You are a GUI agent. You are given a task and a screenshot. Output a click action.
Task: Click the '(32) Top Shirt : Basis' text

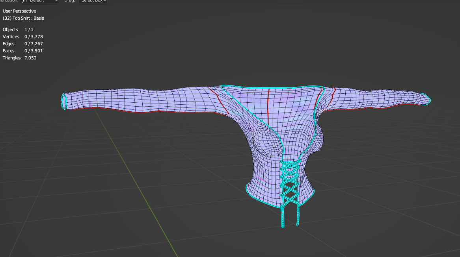(23, 18)
